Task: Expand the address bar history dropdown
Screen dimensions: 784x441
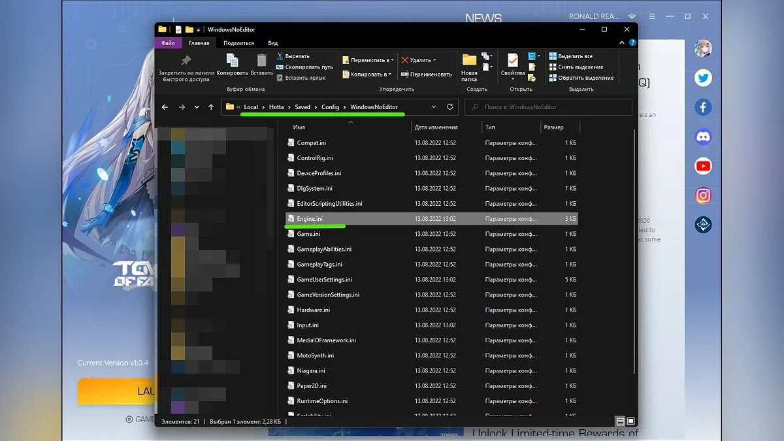Action: point(434,107)
